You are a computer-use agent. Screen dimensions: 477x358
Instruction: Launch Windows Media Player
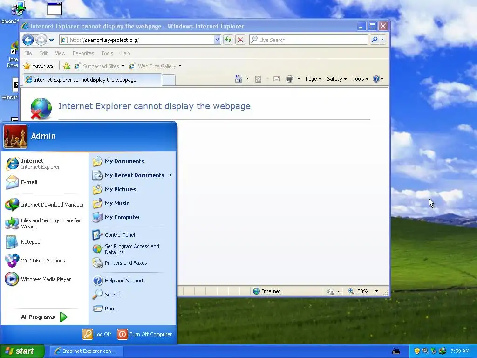pyautogui.click(x=44, y=279)
